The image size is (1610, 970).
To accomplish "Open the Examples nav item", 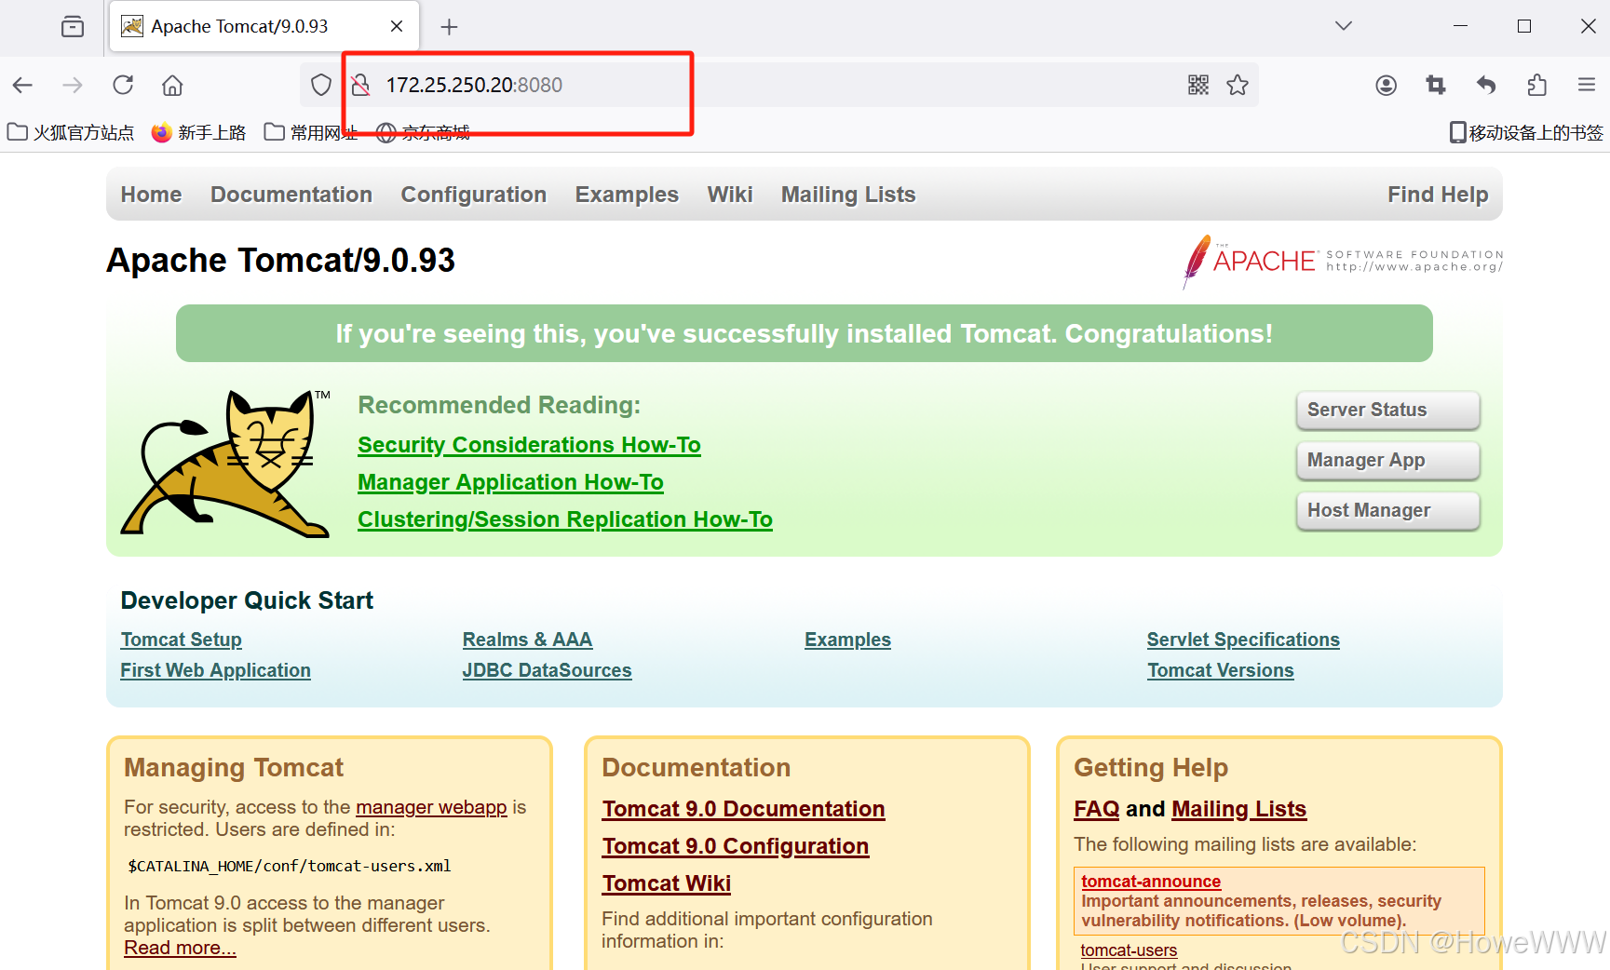I will [x=627, y=195].
